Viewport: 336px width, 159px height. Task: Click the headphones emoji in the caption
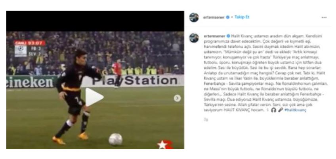273,110
